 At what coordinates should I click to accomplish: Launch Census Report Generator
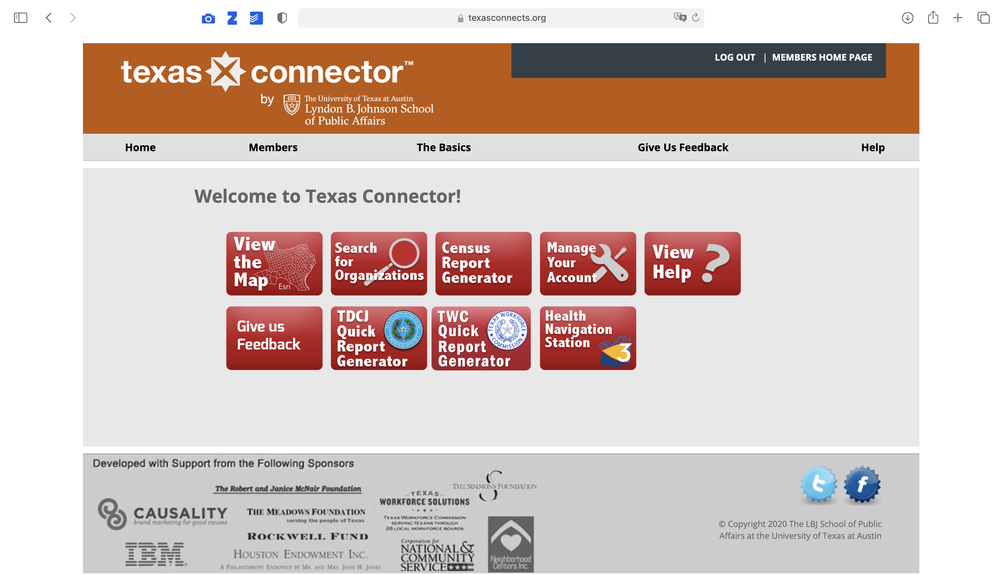(483, 264)
